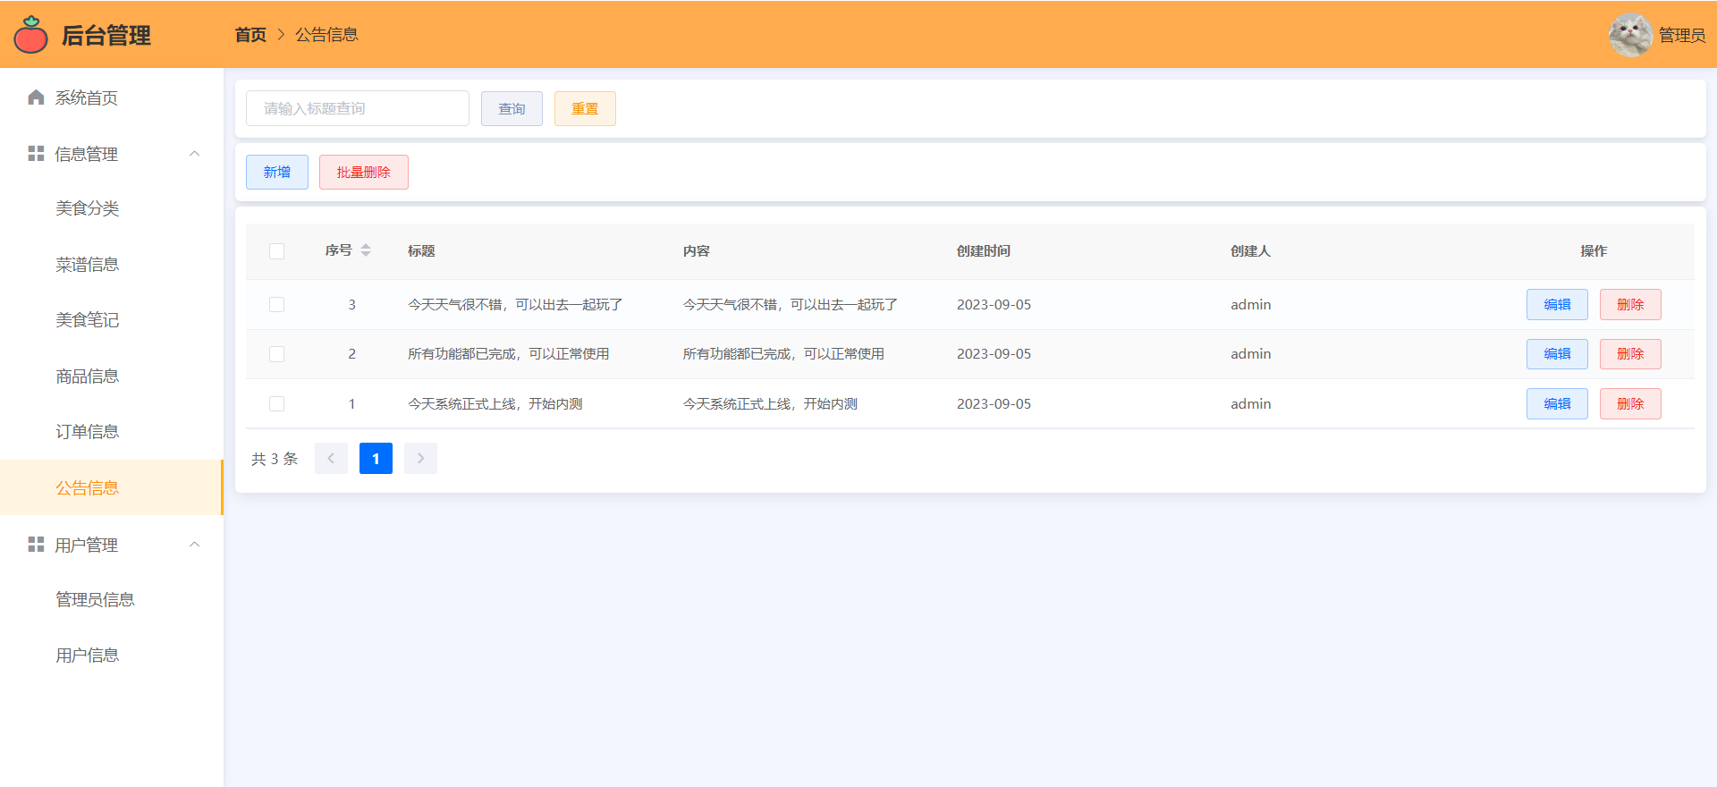Click the 创建时间 column header
The image size is (1717, 787).
click(984, 251)
